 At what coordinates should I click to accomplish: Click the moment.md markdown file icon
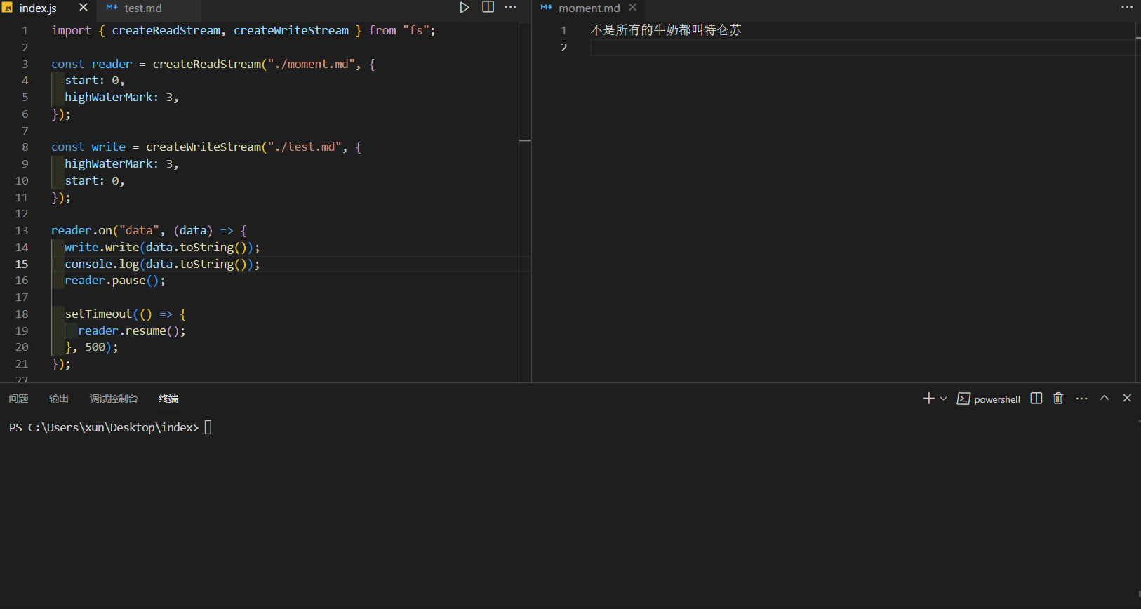546,8
